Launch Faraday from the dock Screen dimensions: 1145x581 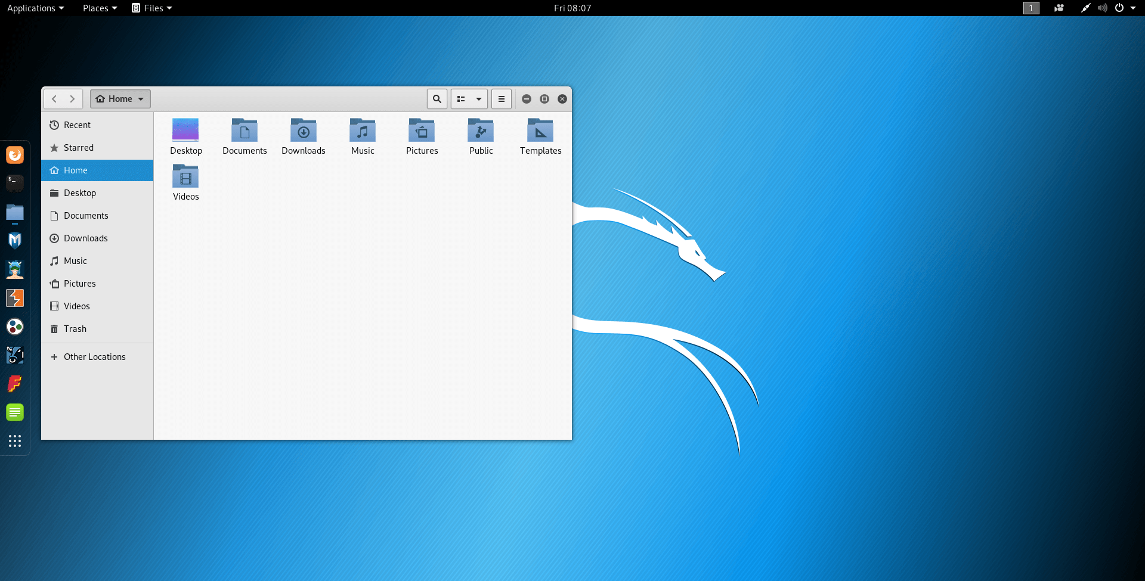tap(15, 384)
